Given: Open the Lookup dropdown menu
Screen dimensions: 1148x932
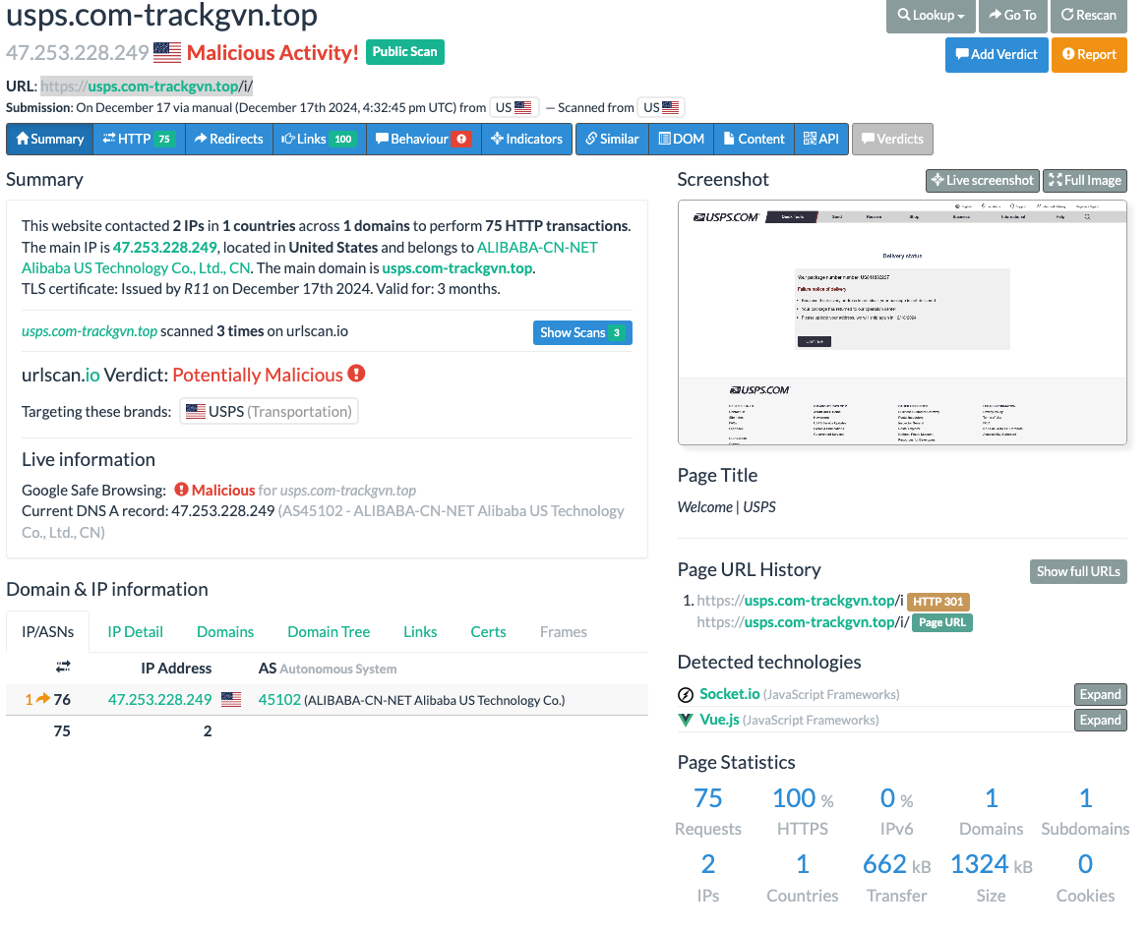Looking at the screenshot, I should (929, 17).
